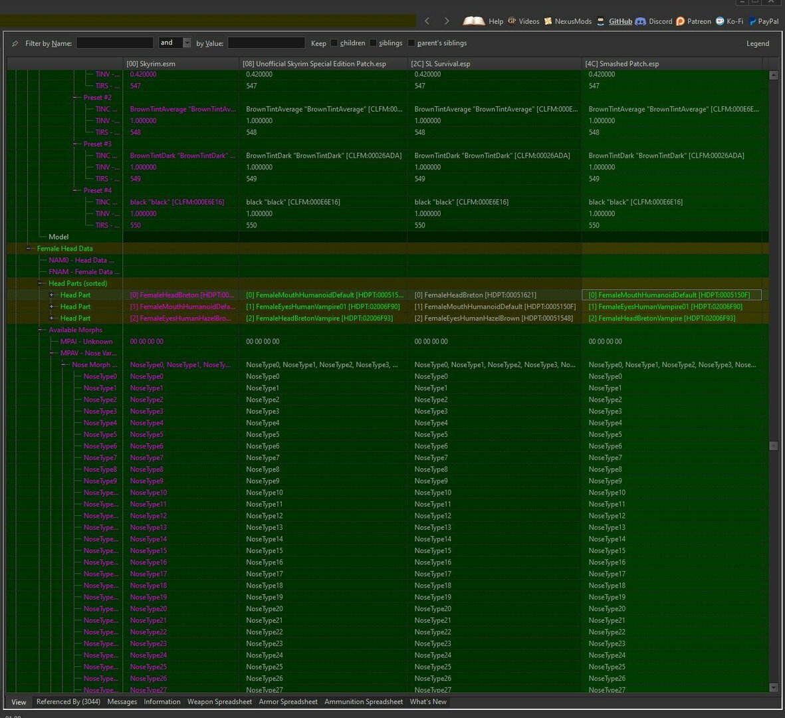Open the Weapon Spreadsheet tab

click(219, 702)
